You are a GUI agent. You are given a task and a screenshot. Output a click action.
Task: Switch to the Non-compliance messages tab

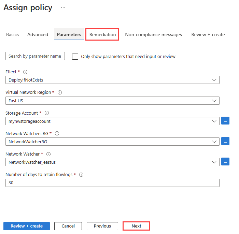coord(153,34)
